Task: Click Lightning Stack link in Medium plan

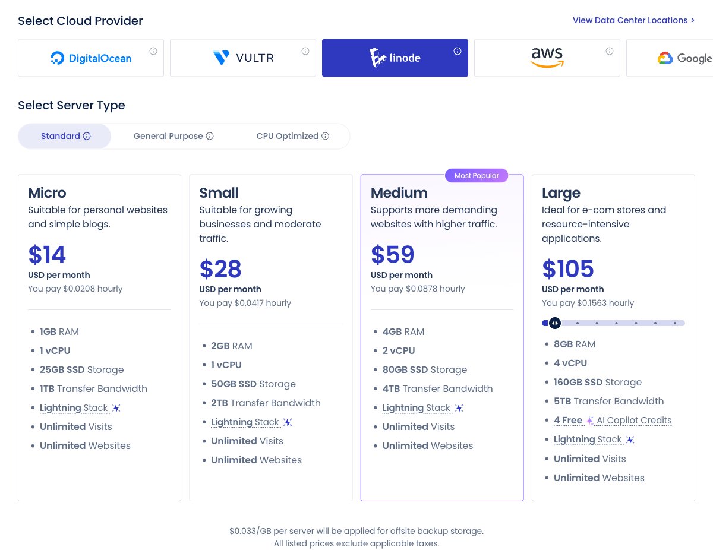Action: click(x=417, y=408)
